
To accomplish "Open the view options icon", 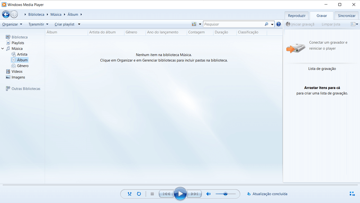I will coord(194,24).
